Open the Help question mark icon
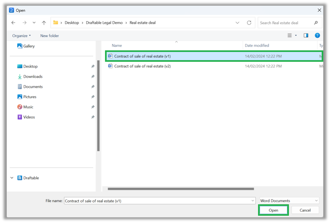This screenshot has height=223, width=330. (x=317, y=35)
